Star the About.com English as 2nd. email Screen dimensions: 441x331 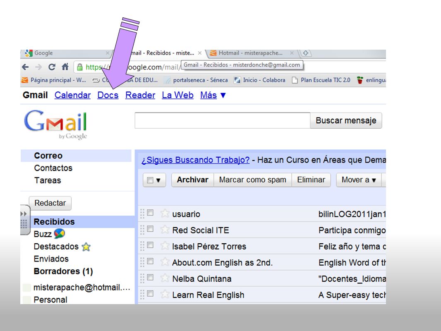165,262
